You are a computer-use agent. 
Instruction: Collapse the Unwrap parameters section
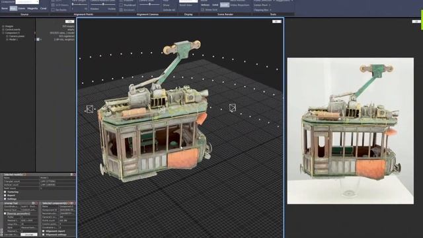click(x=5, y=214)
